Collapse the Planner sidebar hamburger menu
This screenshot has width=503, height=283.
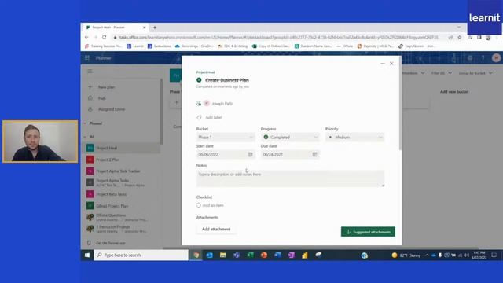90,72
